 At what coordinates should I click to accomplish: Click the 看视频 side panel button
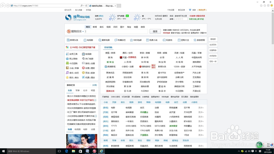(213, 39)
